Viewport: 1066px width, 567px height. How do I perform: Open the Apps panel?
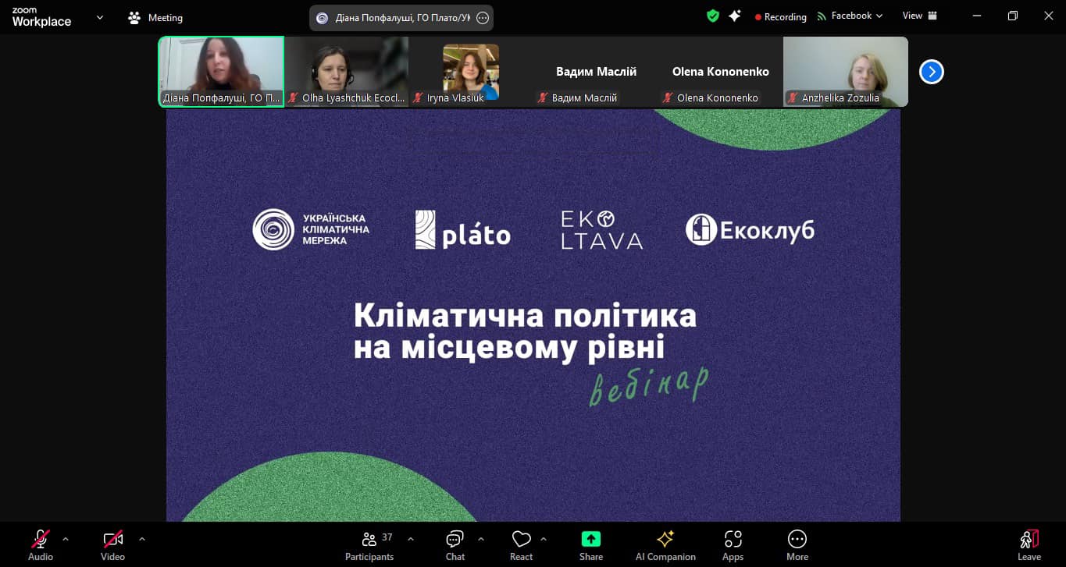733,544
